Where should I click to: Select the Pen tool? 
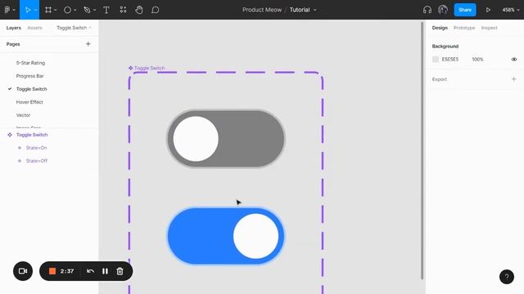87,10
